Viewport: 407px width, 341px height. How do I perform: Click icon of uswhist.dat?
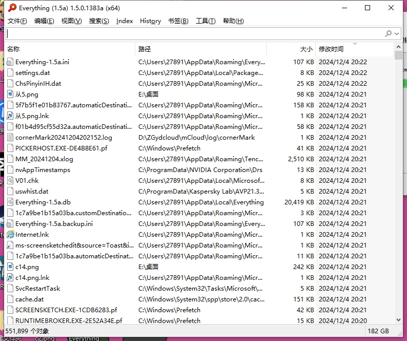pyautogui.click(x=10, y=192)
